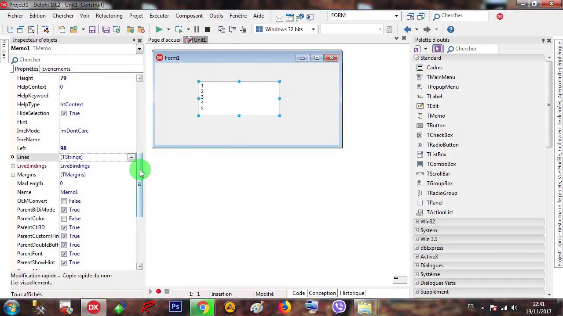Toggle the ParentCustomHint checkbox

[64, 236]
